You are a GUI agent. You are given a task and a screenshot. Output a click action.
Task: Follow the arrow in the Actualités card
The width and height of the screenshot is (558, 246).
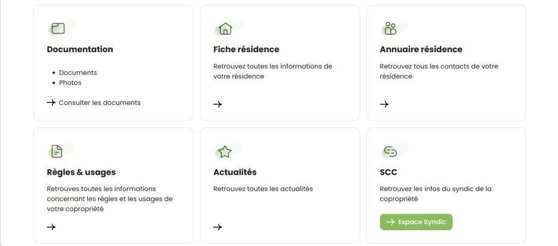tap(217, 227)
